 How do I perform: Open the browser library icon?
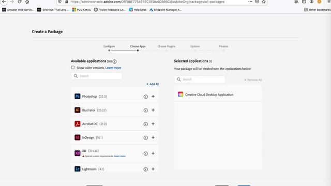pyautogui.click(x=296, y=2)
